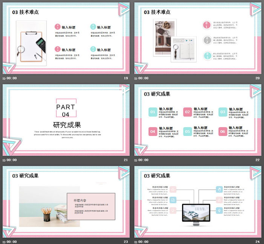Click the transition star icon under slide 23
The width and height of the screenshot is (264, 244).
[4, 242]
